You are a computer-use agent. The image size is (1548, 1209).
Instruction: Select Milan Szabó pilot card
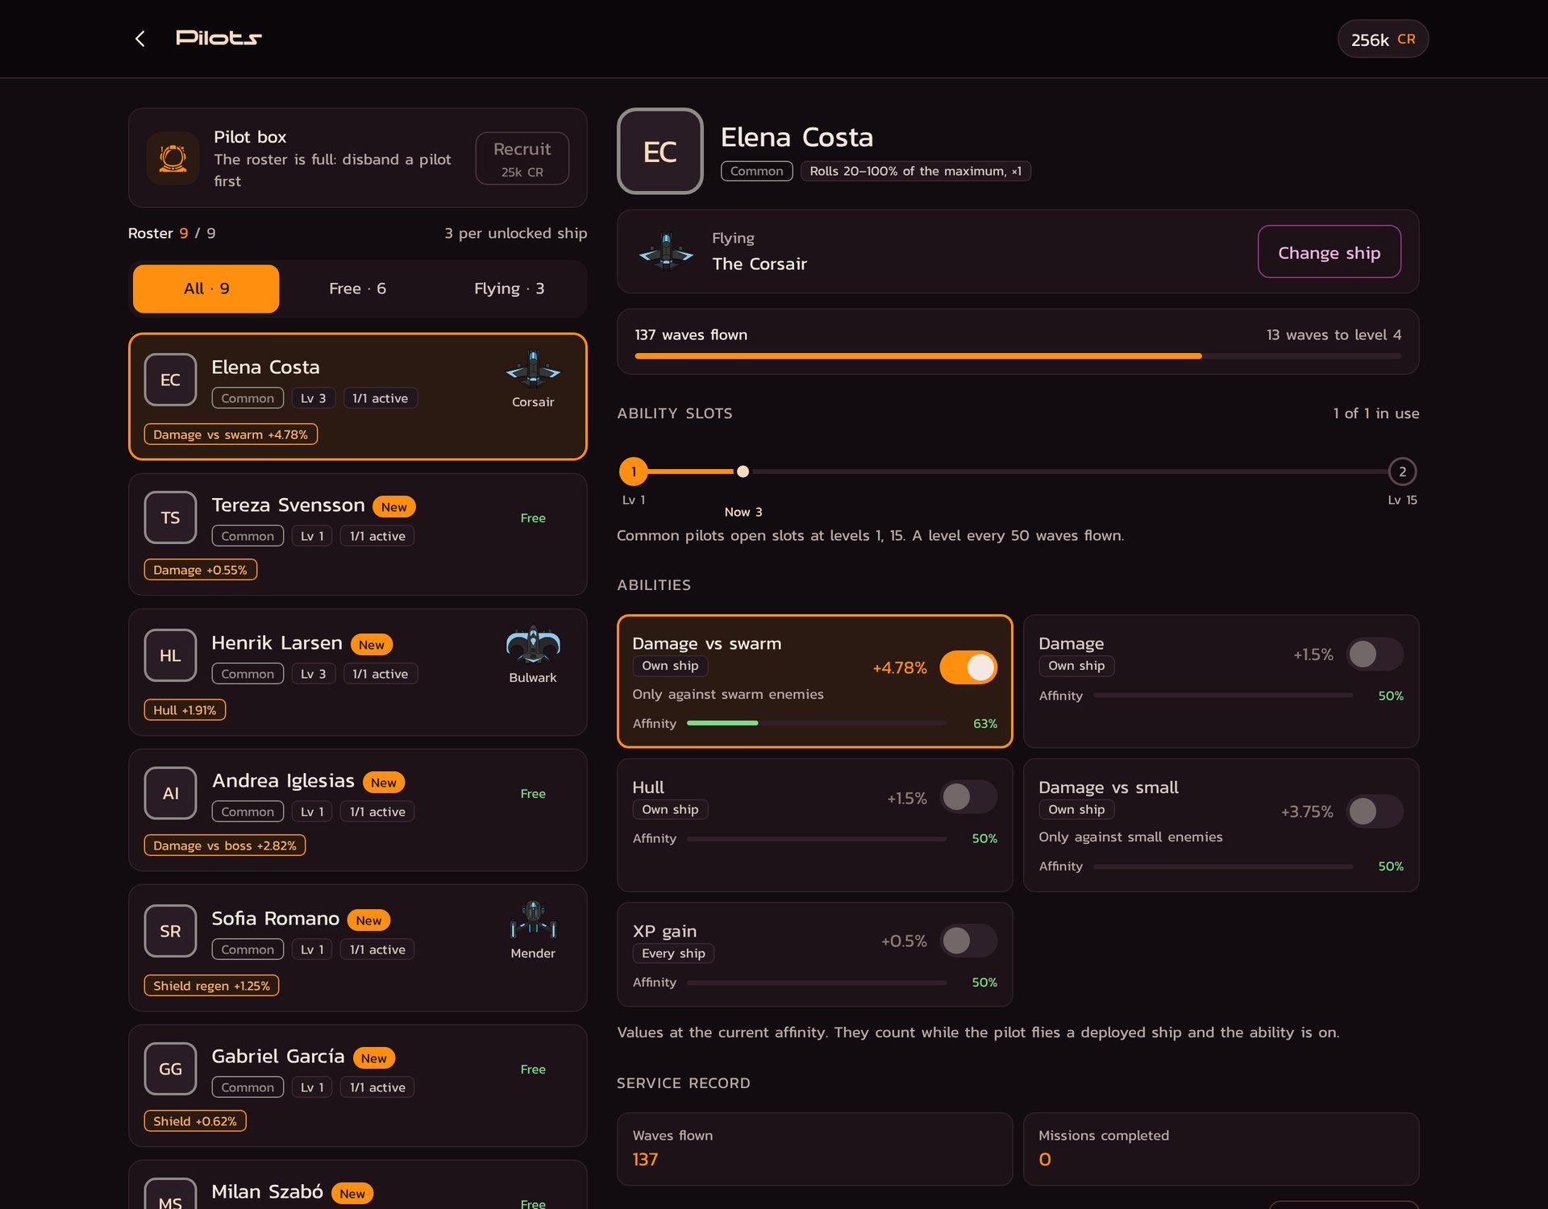(357, 1186)
